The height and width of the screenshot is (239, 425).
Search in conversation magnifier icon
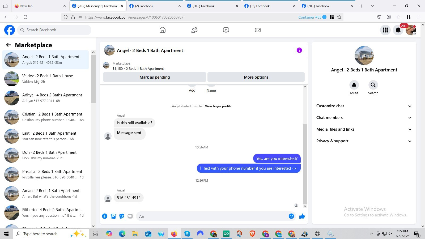click(373, 85)
